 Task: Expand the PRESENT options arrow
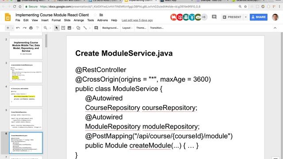(x=246, y=17)
